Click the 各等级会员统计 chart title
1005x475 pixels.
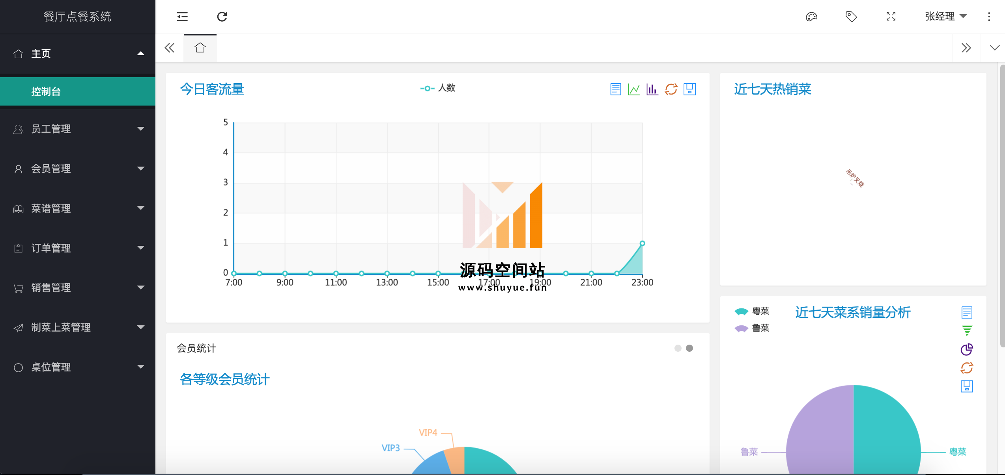(x=225, y=379)
